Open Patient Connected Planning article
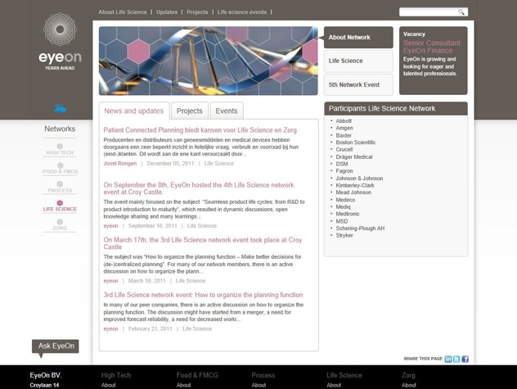This screenshot has width=517, height=389. (200, 130)
